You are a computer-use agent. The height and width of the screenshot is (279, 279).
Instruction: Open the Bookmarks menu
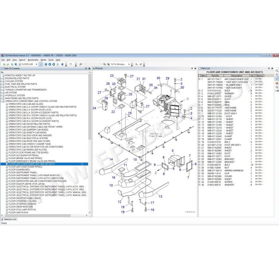pos(33,60)
